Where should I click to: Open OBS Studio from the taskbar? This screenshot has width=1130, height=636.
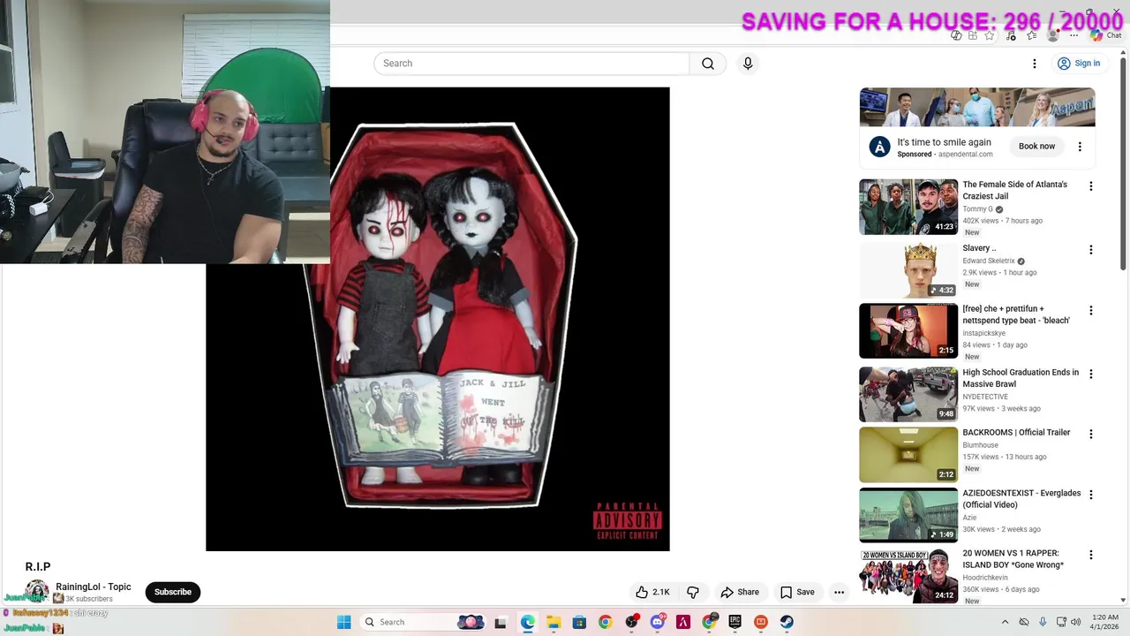tap(631, 622)
